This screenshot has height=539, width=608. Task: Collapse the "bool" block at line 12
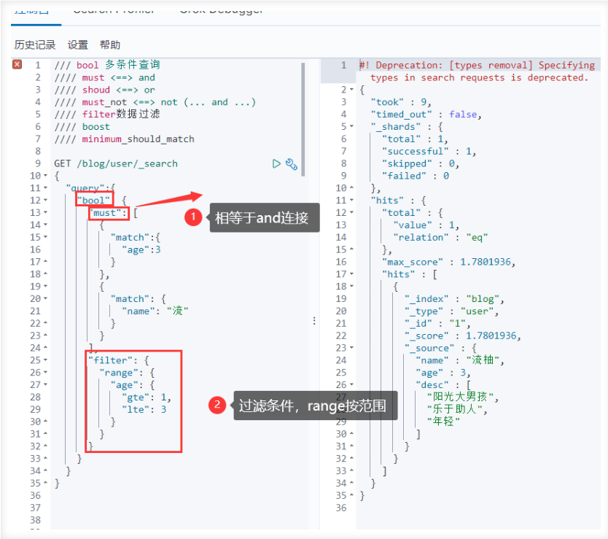46,201
